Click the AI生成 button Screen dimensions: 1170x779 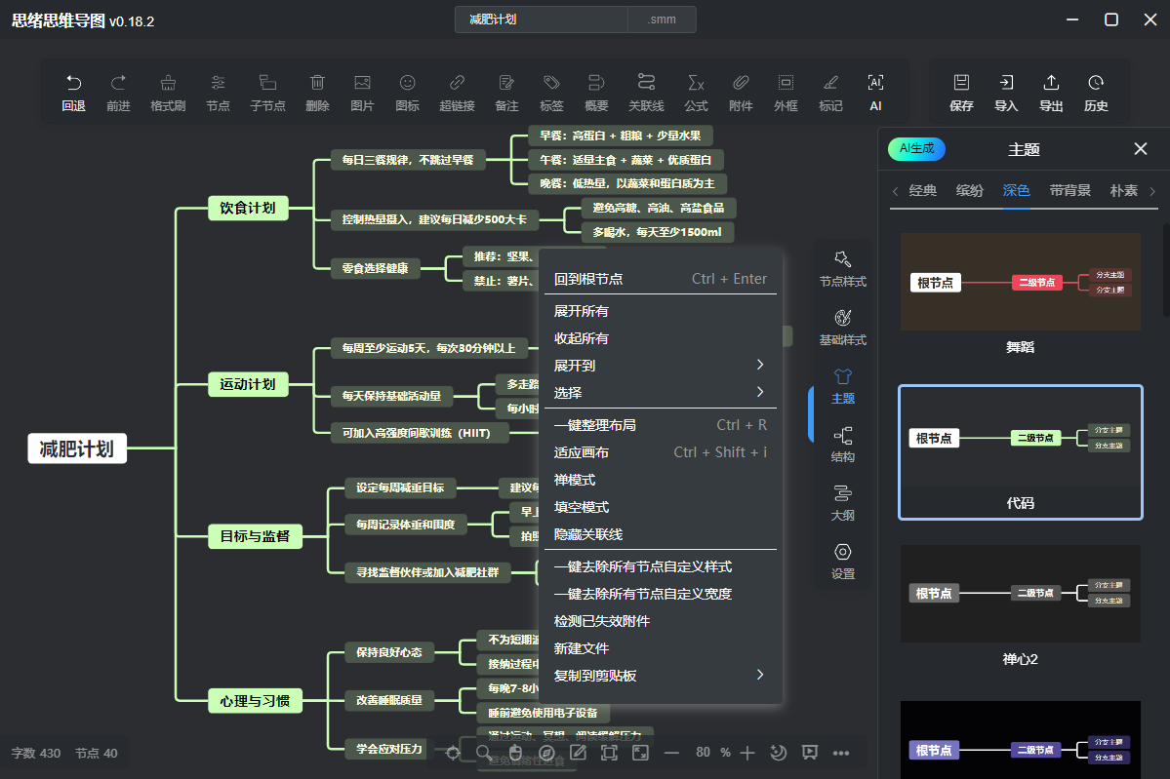coord(916,148)
